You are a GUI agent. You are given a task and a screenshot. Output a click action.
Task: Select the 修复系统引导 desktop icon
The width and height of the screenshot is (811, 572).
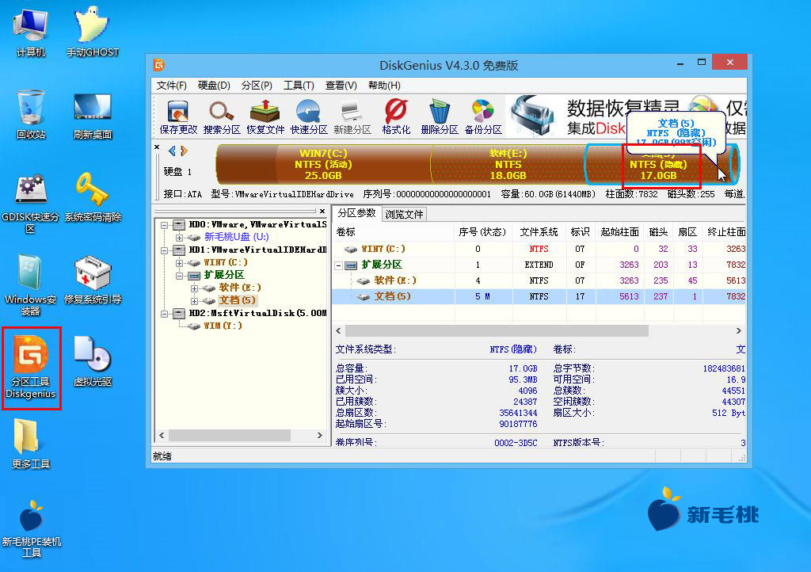point(93,280)
